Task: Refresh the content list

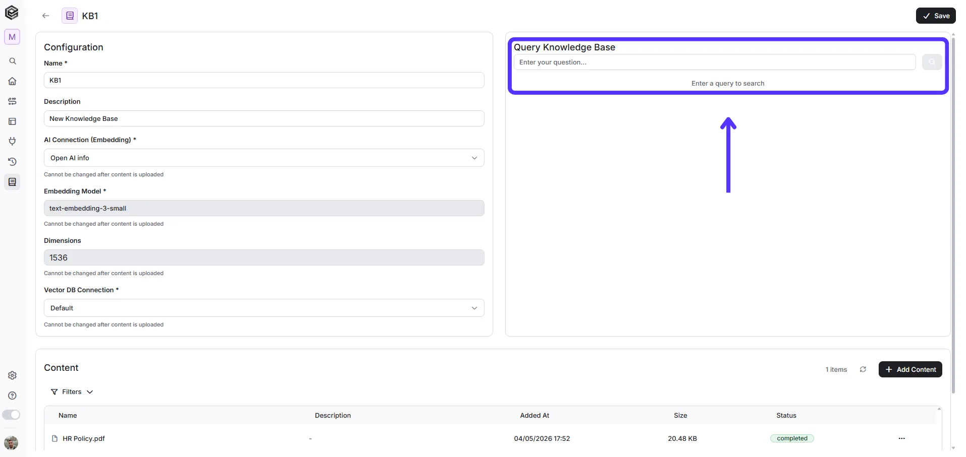Action: pos(863,369)
